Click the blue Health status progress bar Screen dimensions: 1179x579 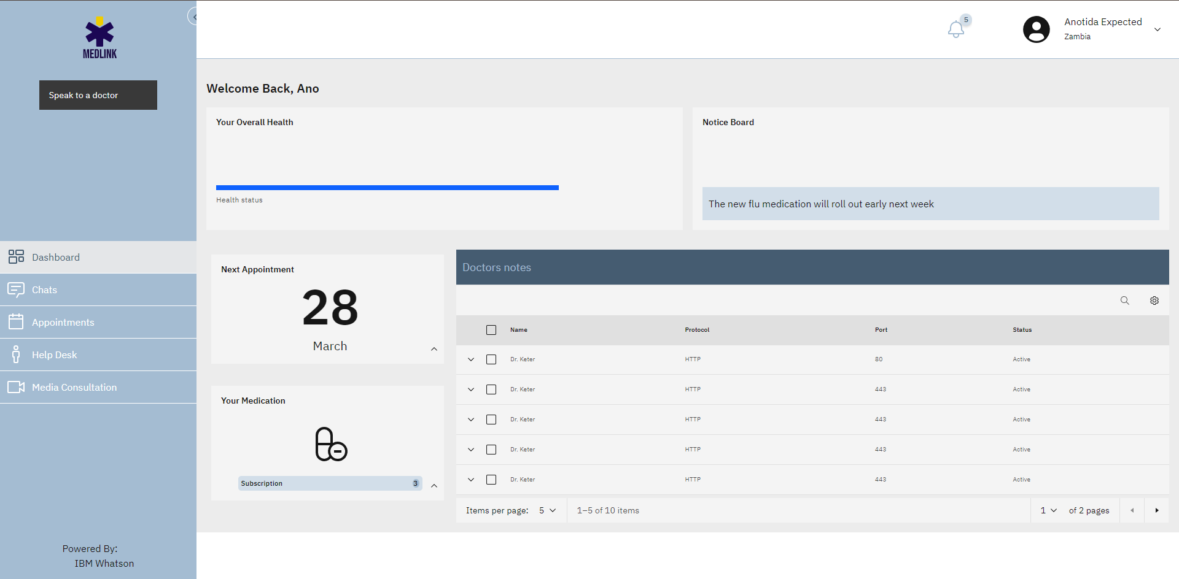pyautogui.click(x=387, y=188)
